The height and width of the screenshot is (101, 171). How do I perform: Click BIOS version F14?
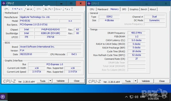[50, 50]
